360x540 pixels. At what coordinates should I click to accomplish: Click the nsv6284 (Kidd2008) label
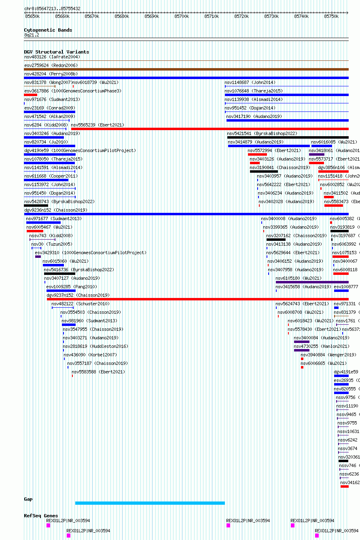46,125
